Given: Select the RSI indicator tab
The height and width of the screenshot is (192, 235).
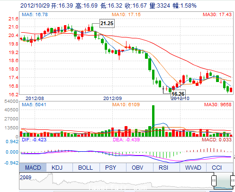Looking at the screenshot, I should 163,167.
